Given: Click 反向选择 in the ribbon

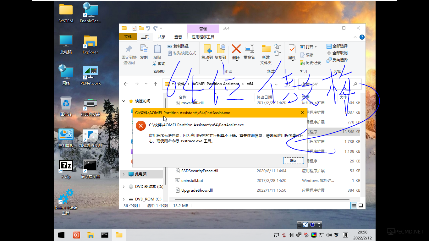Looking at the screenshot, I should coord(337,60).
